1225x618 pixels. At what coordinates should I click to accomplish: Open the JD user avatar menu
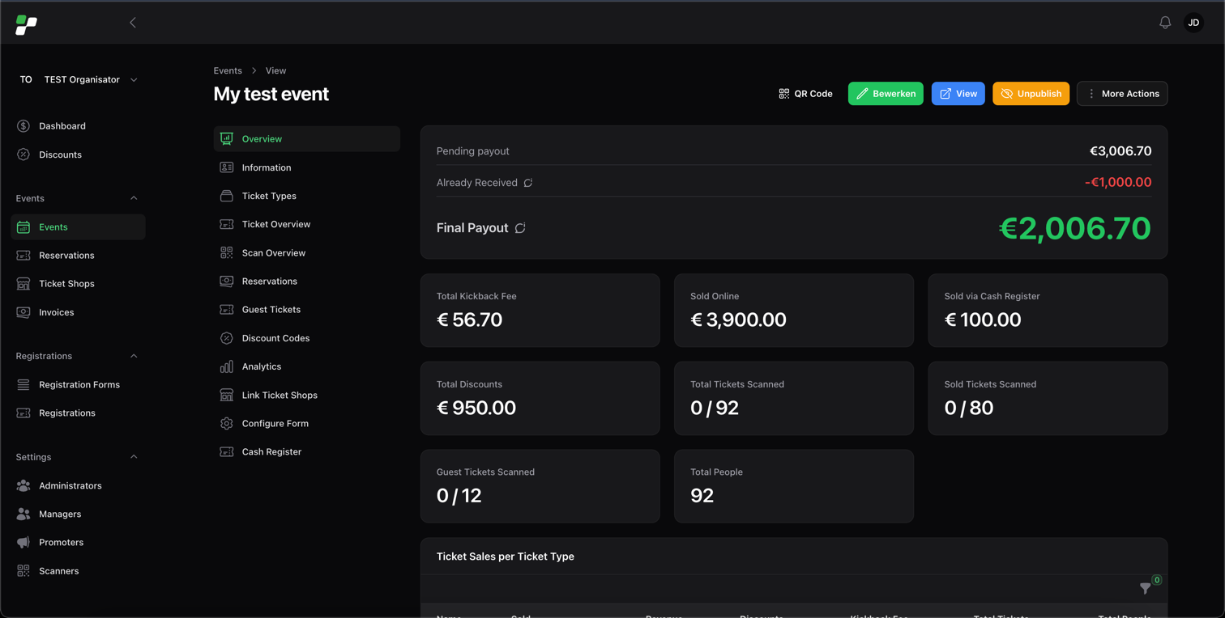(1193, 23)
